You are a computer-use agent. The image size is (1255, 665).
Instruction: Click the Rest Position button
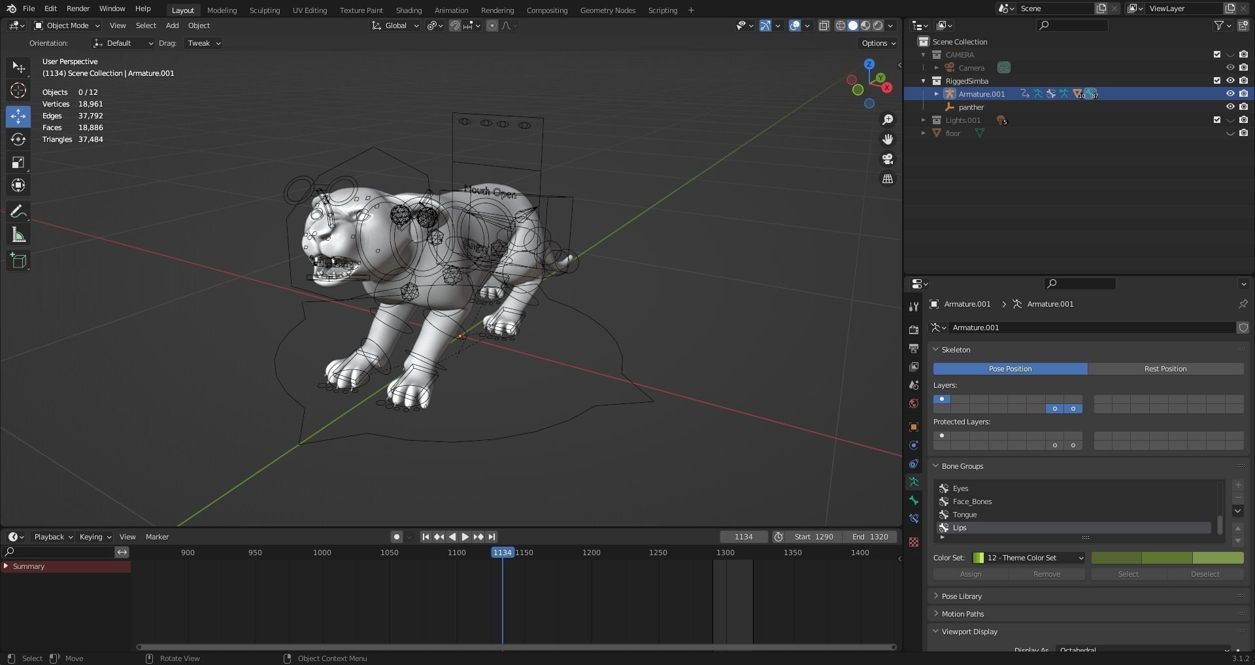click(1165, 369)
